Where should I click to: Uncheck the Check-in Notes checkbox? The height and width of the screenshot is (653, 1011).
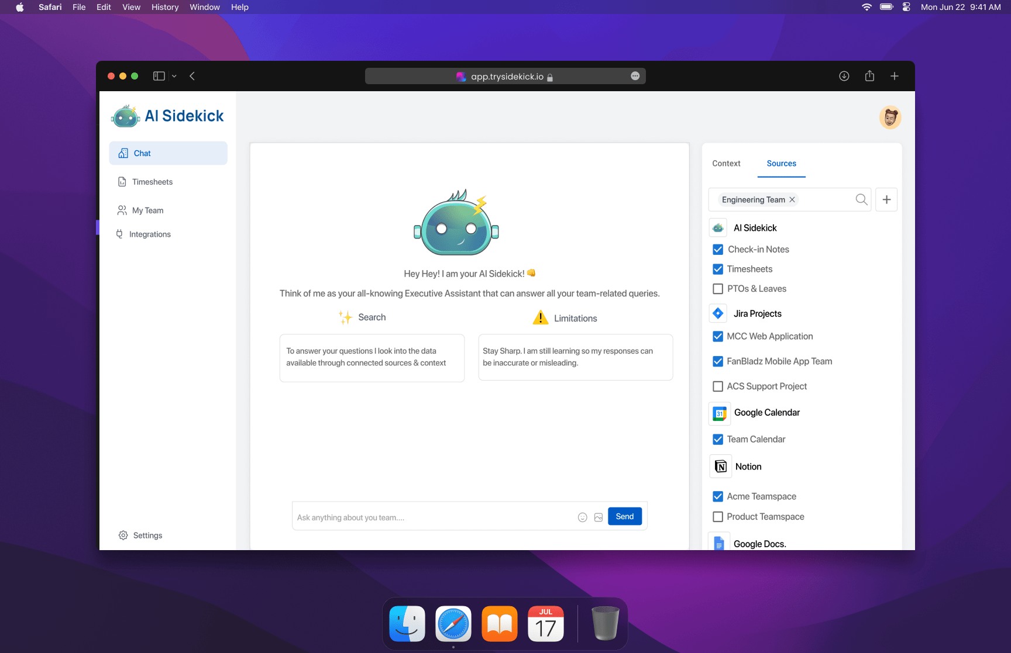point(718,250)
